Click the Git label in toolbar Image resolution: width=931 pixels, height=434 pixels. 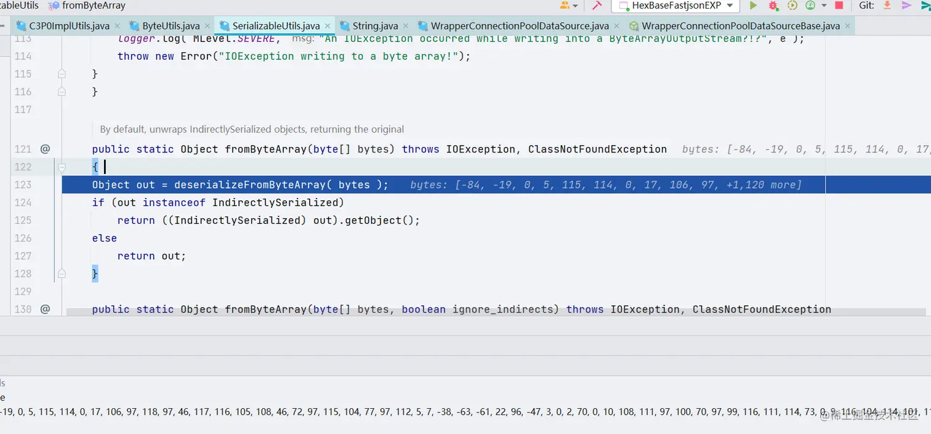click(866, 6)
